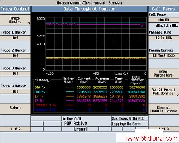Toggle Trace 4 Marker Off value

point(16,91)
